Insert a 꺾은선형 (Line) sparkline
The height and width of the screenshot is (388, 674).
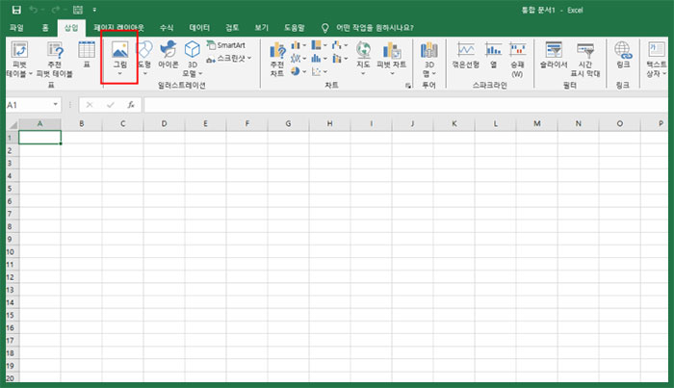tap(465, 56)
